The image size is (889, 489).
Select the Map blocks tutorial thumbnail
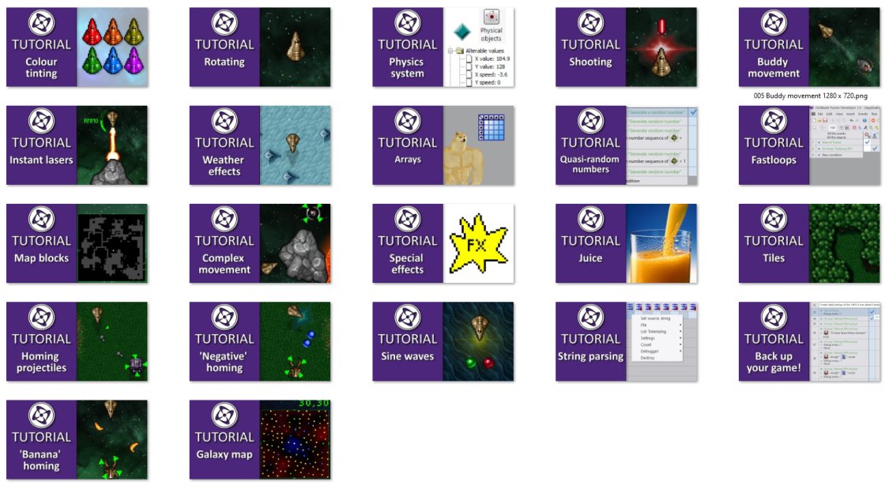click(77, 243)
